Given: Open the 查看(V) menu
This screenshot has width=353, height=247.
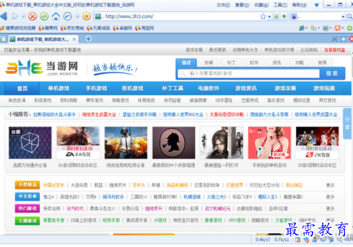Looking at the screenshot, I should 242,5.
